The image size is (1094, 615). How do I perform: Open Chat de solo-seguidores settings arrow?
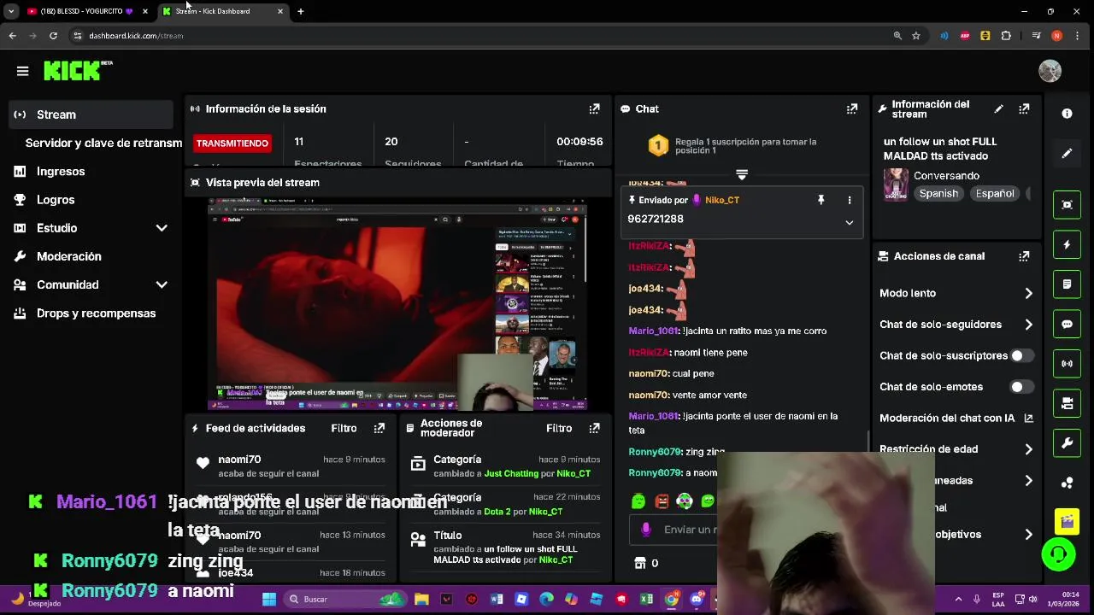click(1028, 325)
